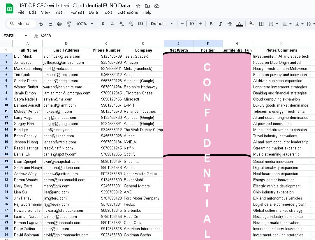Viewport: 315px width, 240px height.
Task: Select row 2 header
Action: [6, 56]
